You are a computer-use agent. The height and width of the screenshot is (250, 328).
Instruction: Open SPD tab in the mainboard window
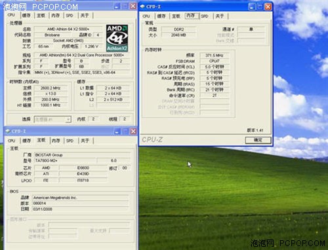(70, 141)
